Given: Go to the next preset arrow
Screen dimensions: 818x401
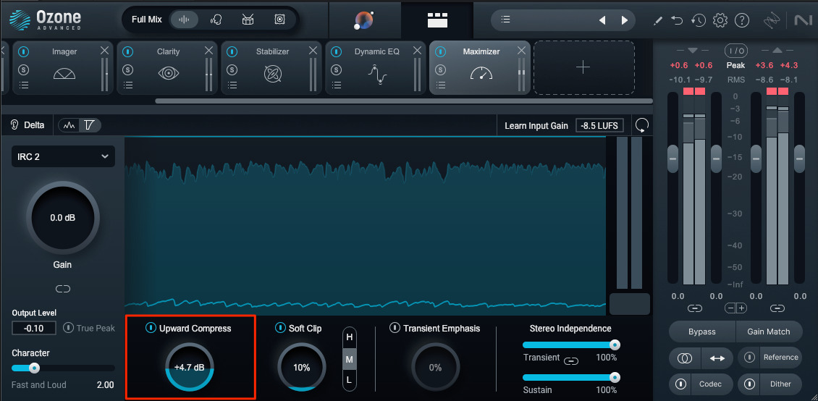Looking at the screenshot, I should pyautogui.click(x=625, y=20).
